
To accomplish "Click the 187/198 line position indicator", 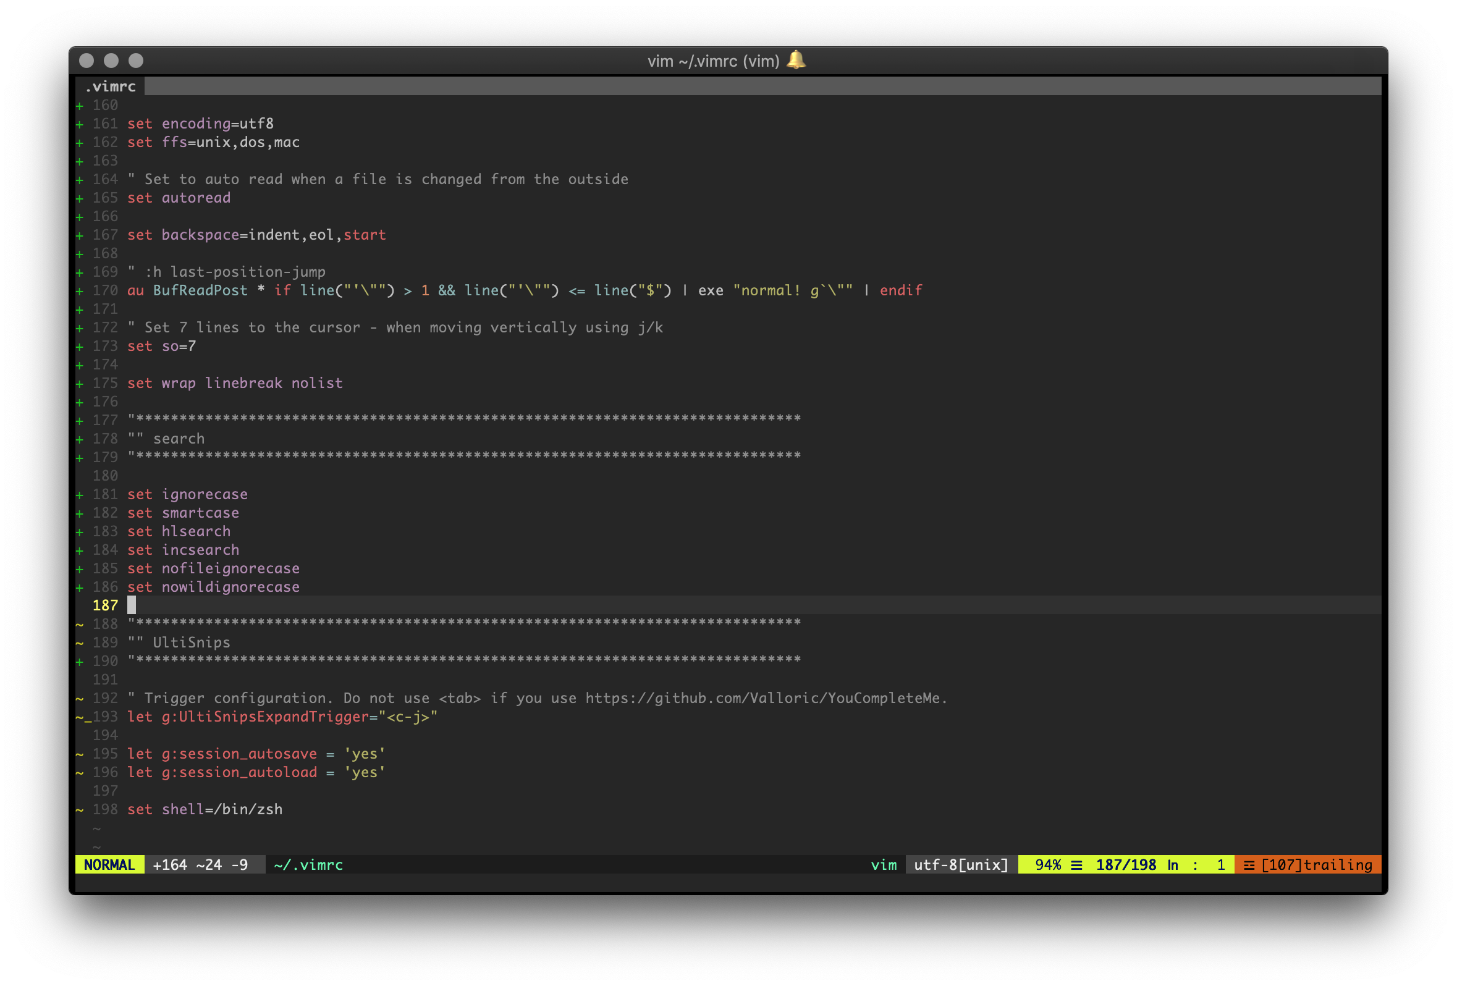I will coord(1125,865).
